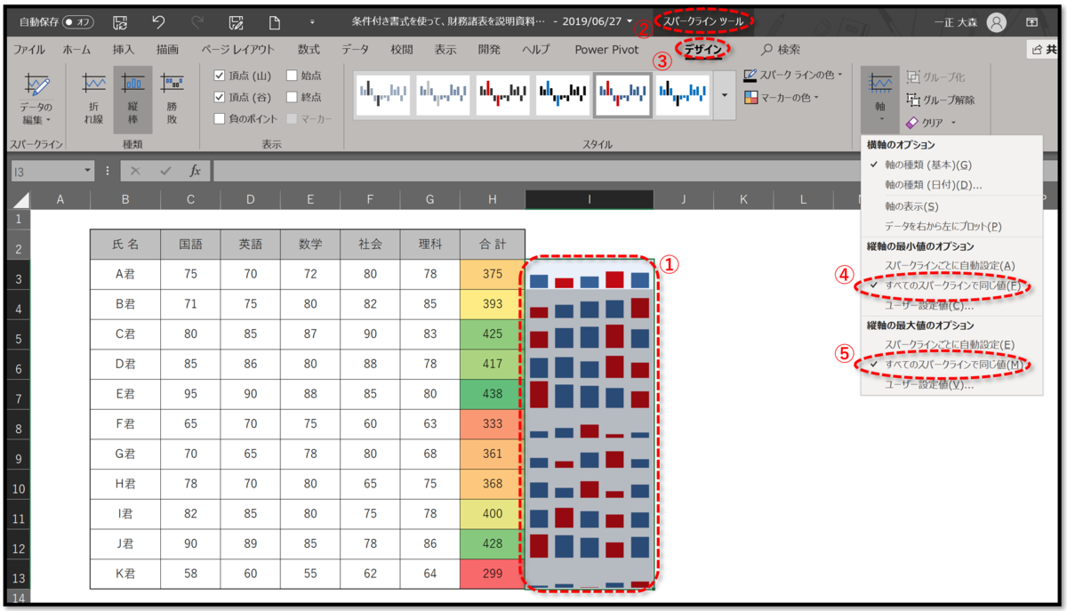This screenshot has width=1067, height=611.
Task: Undo the last action
Action: 158,21
